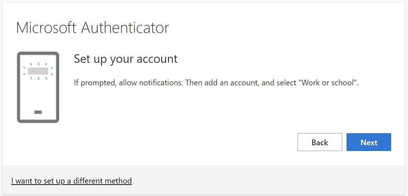Click the word "Authenticator" in the title
The height and width of the screenshot is (196, 408).
(125, 28)
